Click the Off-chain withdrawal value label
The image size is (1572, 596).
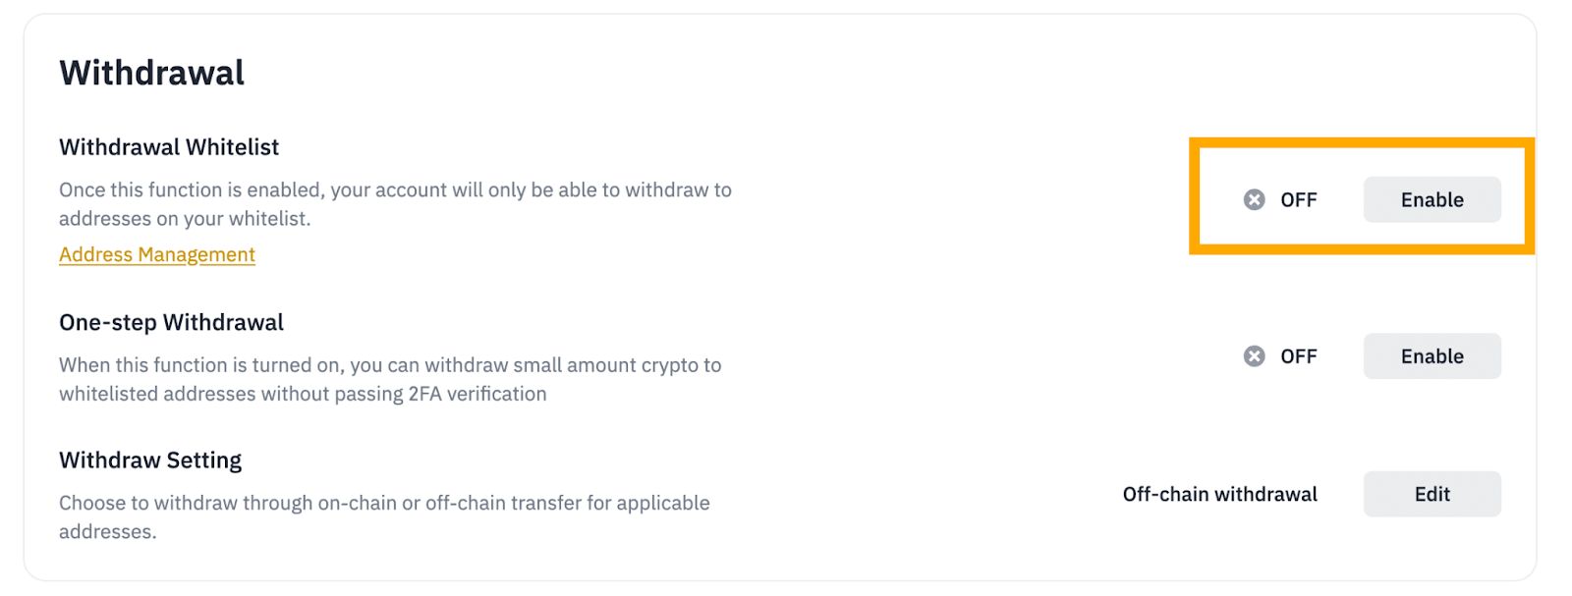pos(1219,494)
